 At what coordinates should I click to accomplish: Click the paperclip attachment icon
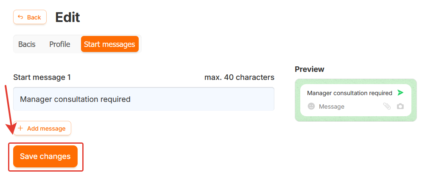click(387, 107)
